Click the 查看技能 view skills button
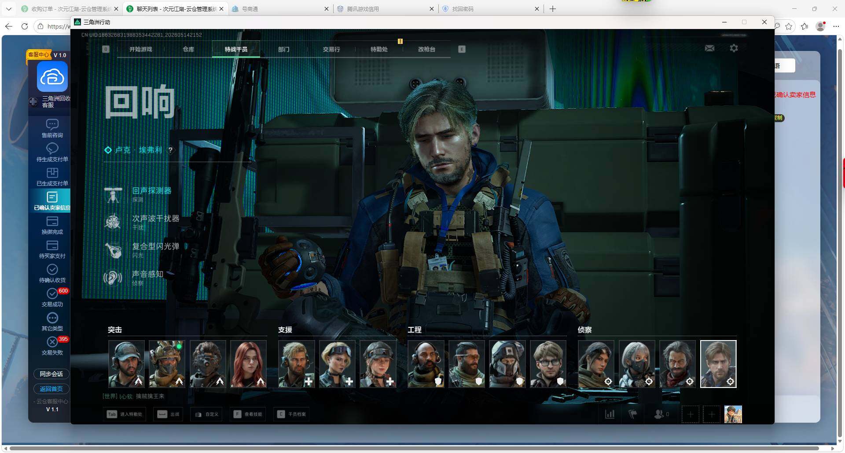 [x=248, y=414]
